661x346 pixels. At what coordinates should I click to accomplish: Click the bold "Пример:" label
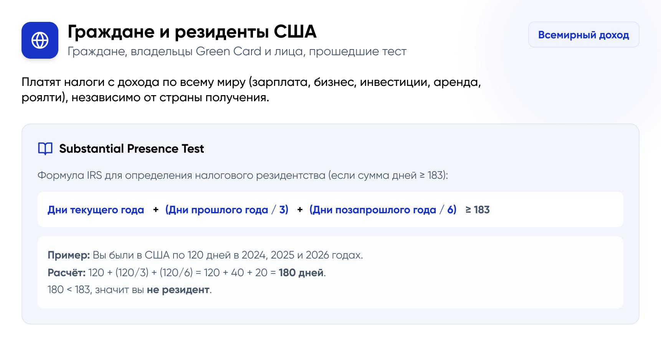pyautogui.click(x=69, y=255)
